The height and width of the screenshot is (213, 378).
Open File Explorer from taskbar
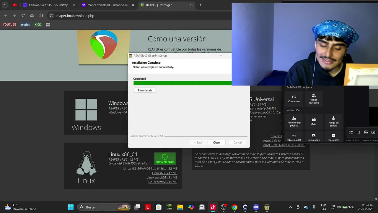180,207
